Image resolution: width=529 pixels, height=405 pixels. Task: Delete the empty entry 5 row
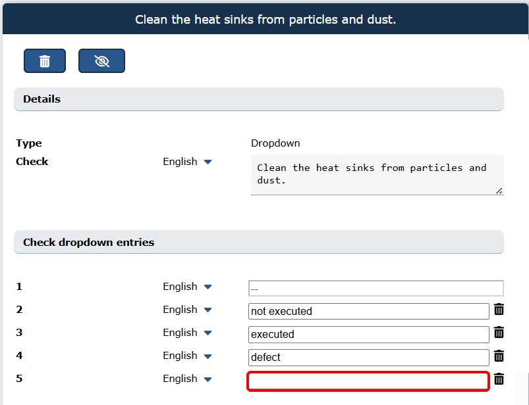point(499,379)
